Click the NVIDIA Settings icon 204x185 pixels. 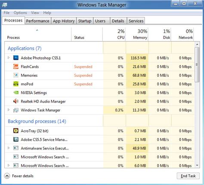click(x=16, y=93)
